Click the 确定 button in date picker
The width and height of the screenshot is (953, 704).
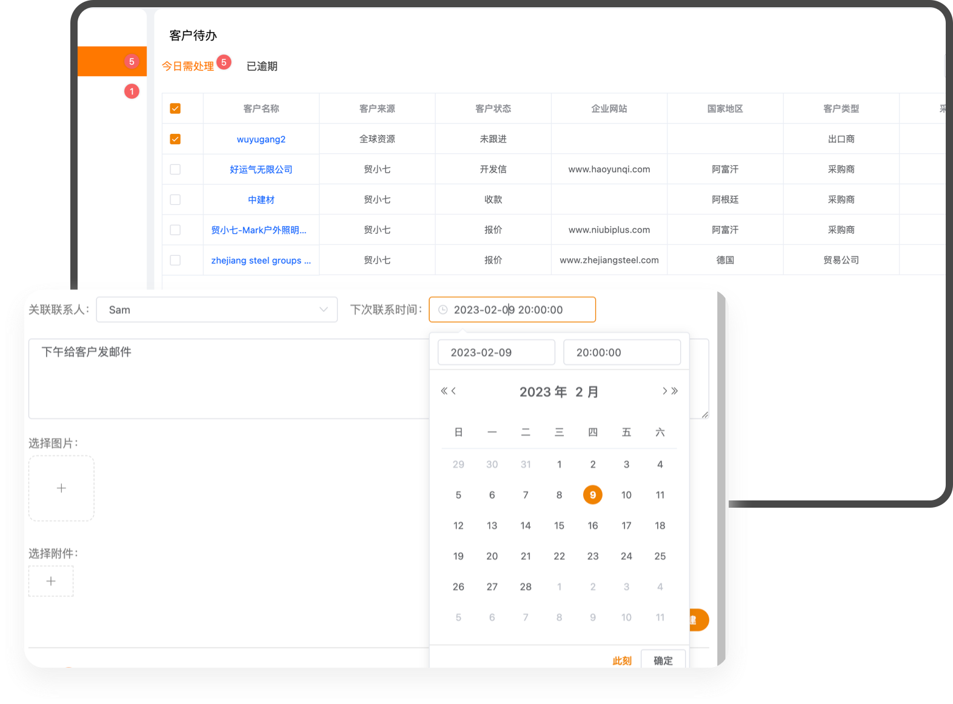663,660
